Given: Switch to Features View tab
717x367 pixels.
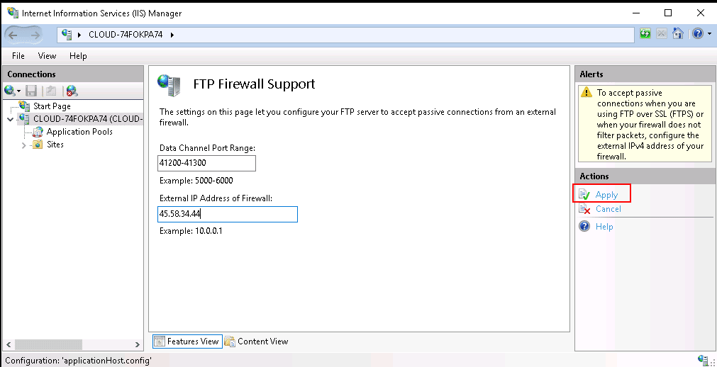Looking at the screenshot, I should point(187,341).
